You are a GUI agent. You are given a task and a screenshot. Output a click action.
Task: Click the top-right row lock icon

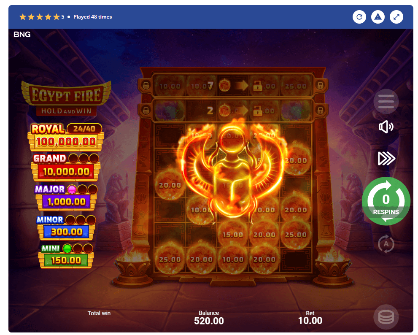321,86
